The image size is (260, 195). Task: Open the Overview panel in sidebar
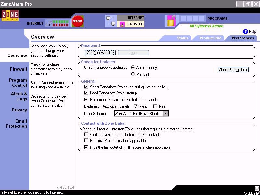pos(17,55)
